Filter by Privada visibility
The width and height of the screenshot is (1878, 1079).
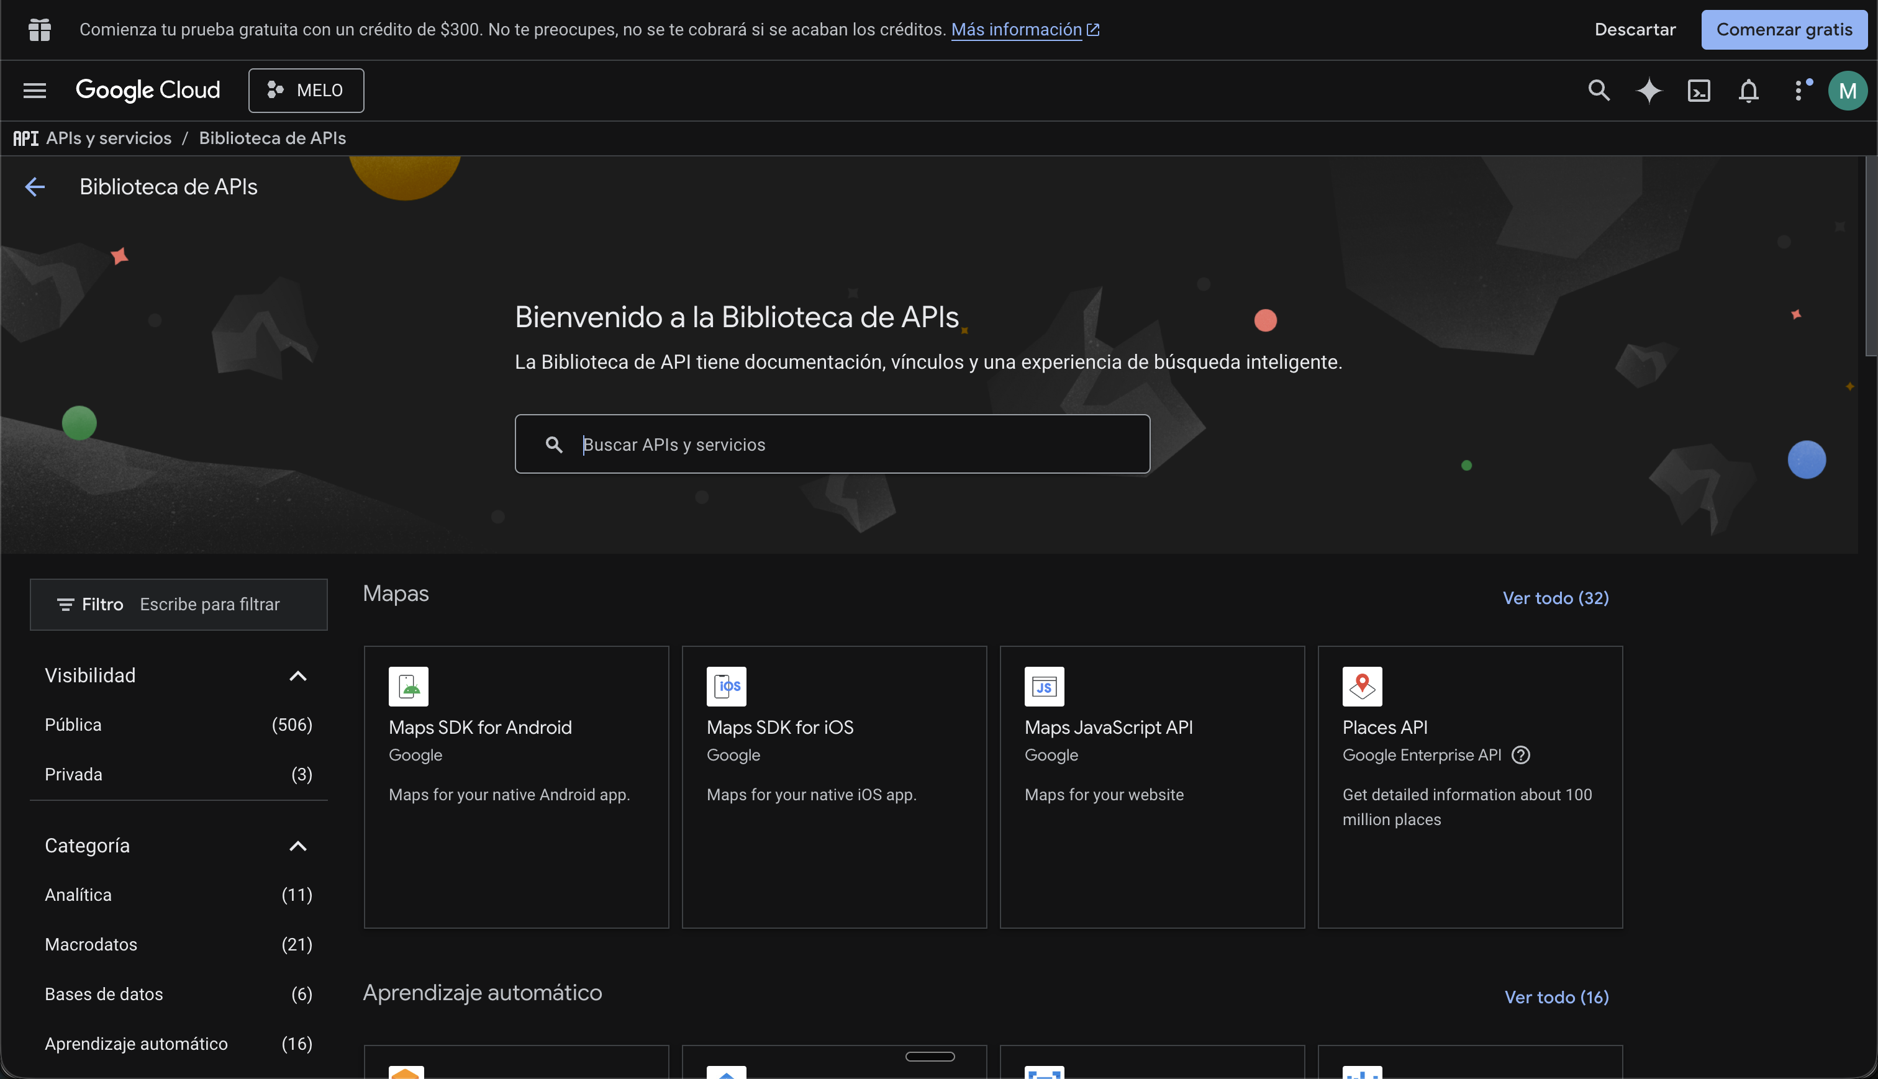coord(73,774)
